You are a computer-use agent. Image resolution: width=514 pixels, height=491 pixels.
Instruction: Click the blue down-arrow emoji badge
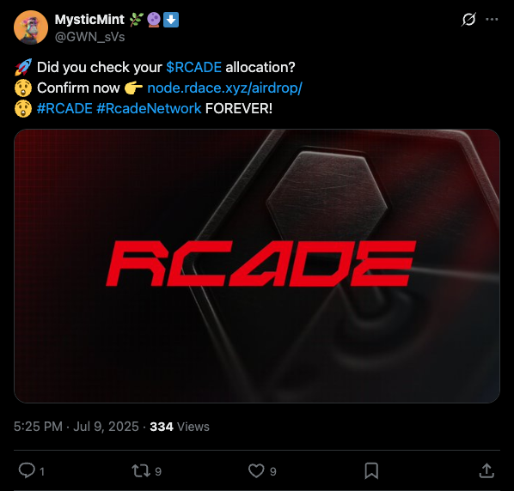tap(171, 20)
